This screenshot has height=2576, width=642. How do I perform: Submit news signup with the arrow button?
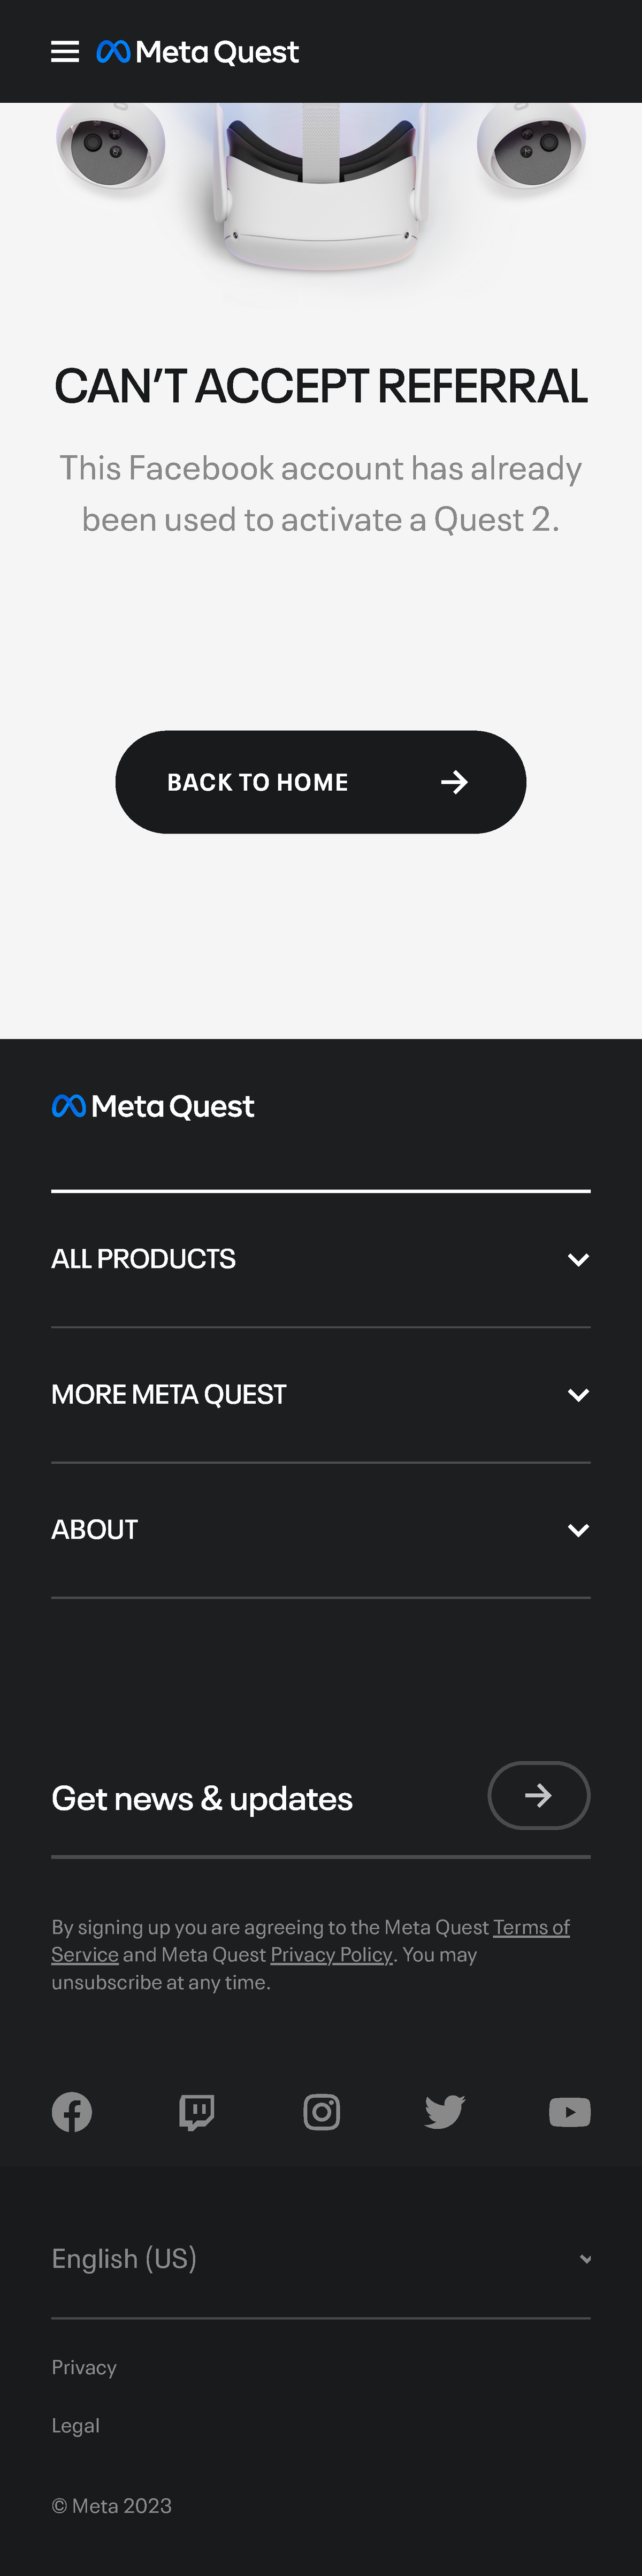[538, 1795]
